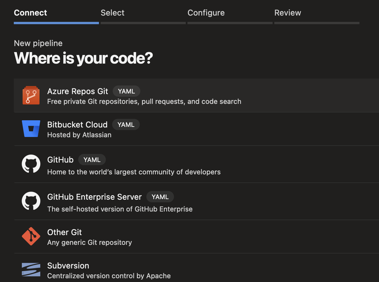The height and width of the screenshot is (282, 379).
Task: Click the 'New pipeline' label
Action: 38,43
